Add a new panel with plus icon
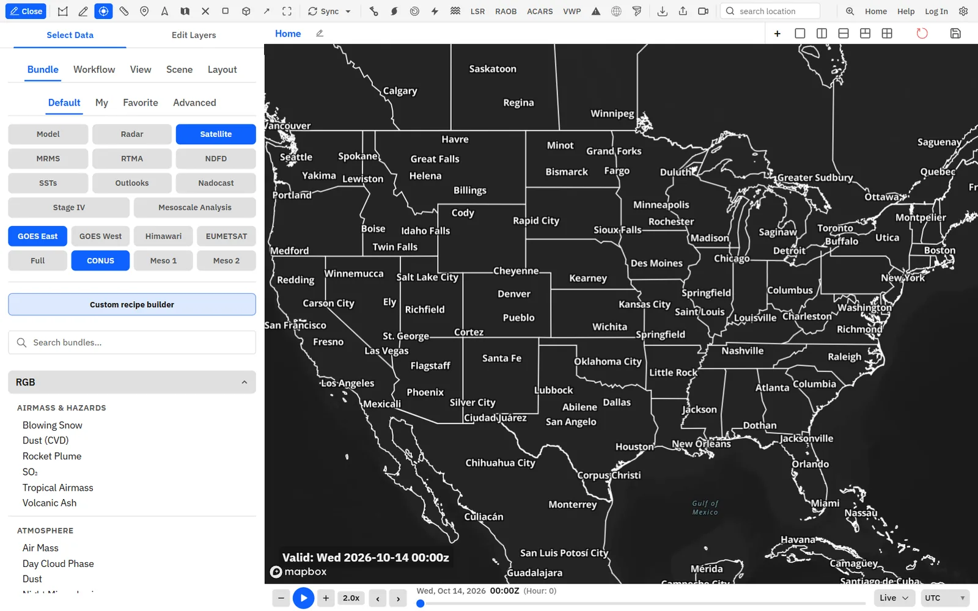 click(778, 33)
